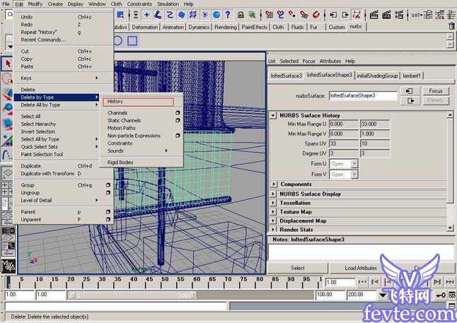
Task: Click attribute editor scroll down arrow
Action: coord(451,228)
